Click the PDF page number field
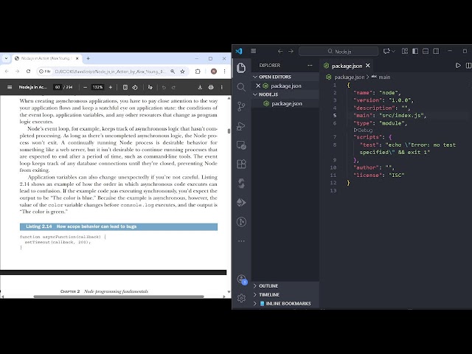Viewport: 472px width, 354px height. click(x=58, y=87)
